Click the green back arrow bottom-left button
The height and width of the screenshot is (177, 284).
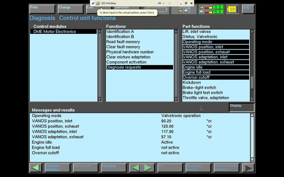pos(36,168)
